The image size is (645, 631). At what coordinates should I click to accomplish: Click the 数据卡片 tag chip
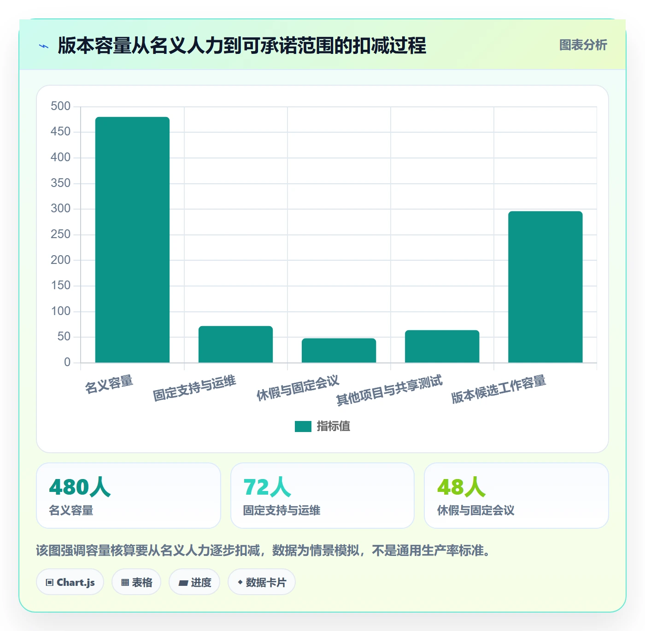coord(262,582)
